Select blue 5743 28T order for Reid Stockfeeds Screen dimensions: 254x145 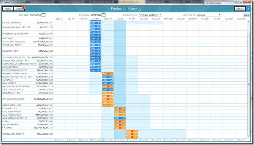click(95, 70)
